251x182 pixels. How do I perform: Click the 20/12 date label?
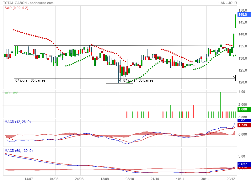[x=231, y=179]
